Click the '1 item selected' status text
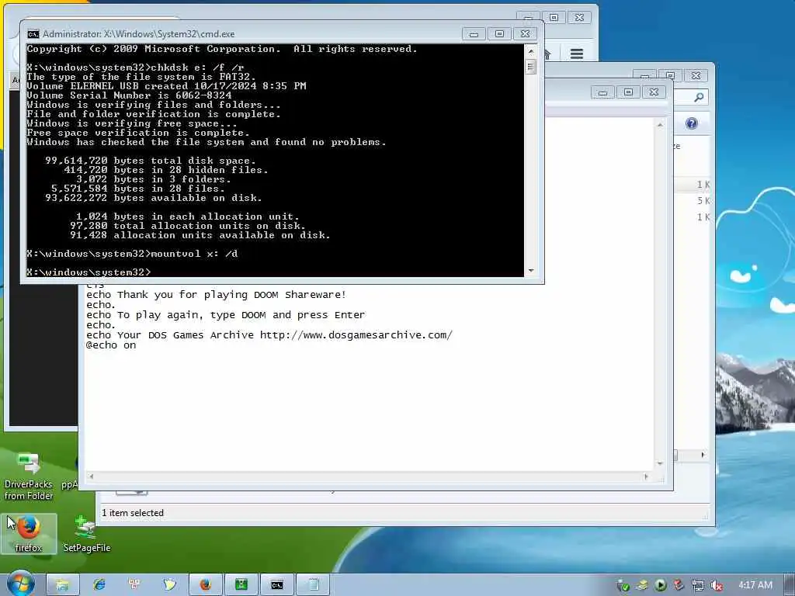The height and width of the screenshot is (596, 795). (133, 513)
